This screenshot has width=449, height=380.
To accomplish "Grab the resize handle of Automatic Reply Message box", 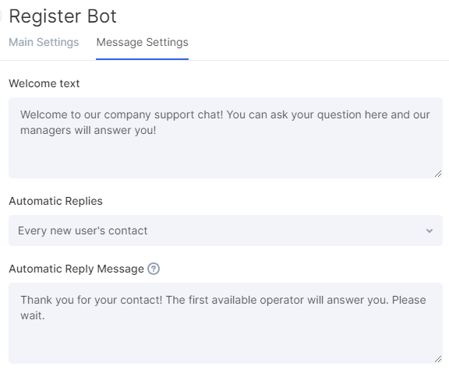I will (x=438, y=359).
